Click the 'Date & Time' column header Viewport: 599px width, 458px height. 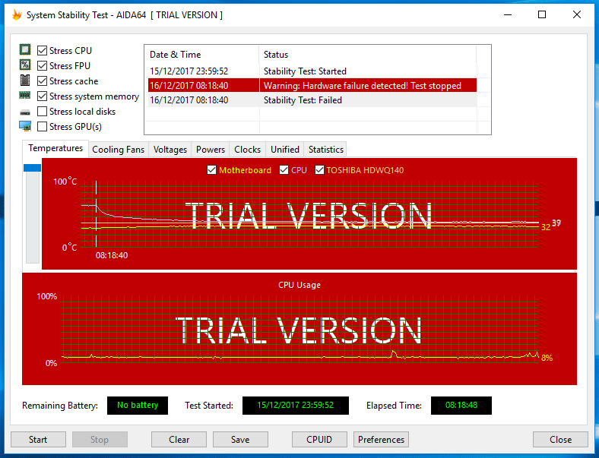(201, 55)
